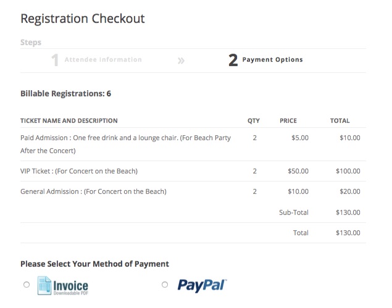Click the Invoice document icon
The width and height of the screenshot is (392, 308).
coord(44,286)
